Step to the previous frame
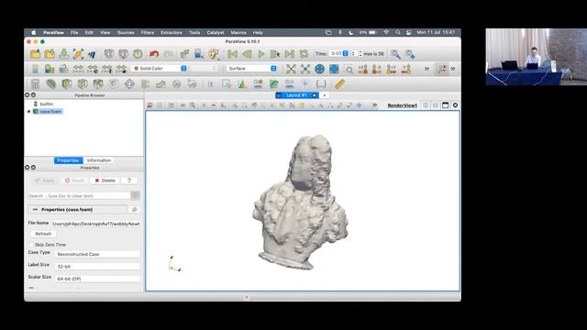 pyautogui.click(x=247, y=54)
